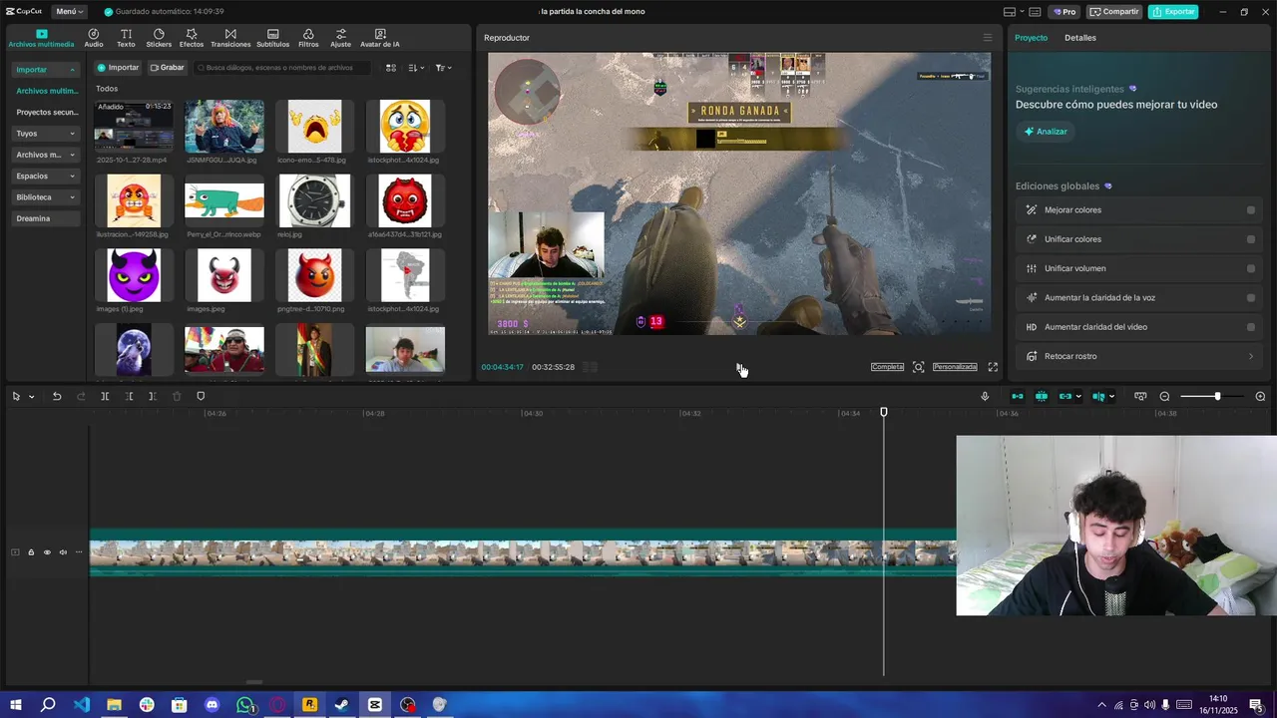Expand the Retocar rostro option
Screen dimensions: 1277x718
click(1140, 356)
